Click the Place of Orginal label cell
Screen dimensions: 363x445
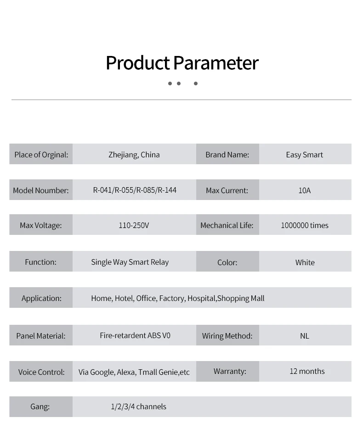[x=41, y=155]
